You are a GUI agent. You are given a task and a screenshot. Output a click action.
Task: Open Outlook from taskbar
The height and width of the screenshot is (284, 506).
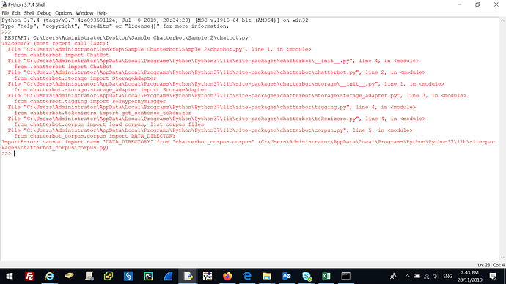[287, 276]
